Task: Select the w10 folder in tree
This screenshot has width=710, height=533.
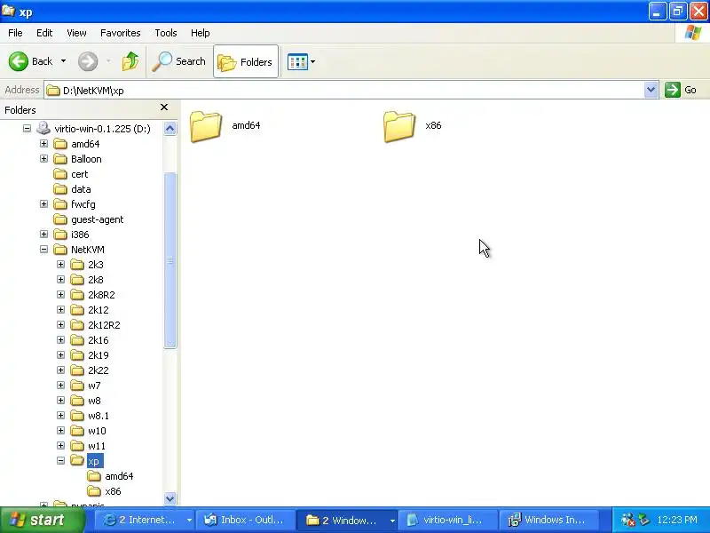Action: (x=97, y=431)
